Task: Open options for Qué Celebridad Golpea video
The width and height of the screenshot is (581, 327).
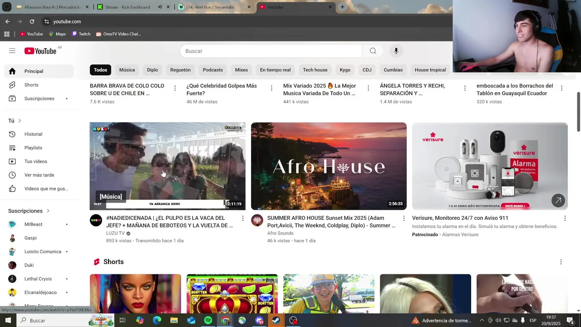Action: pos(271,88)
